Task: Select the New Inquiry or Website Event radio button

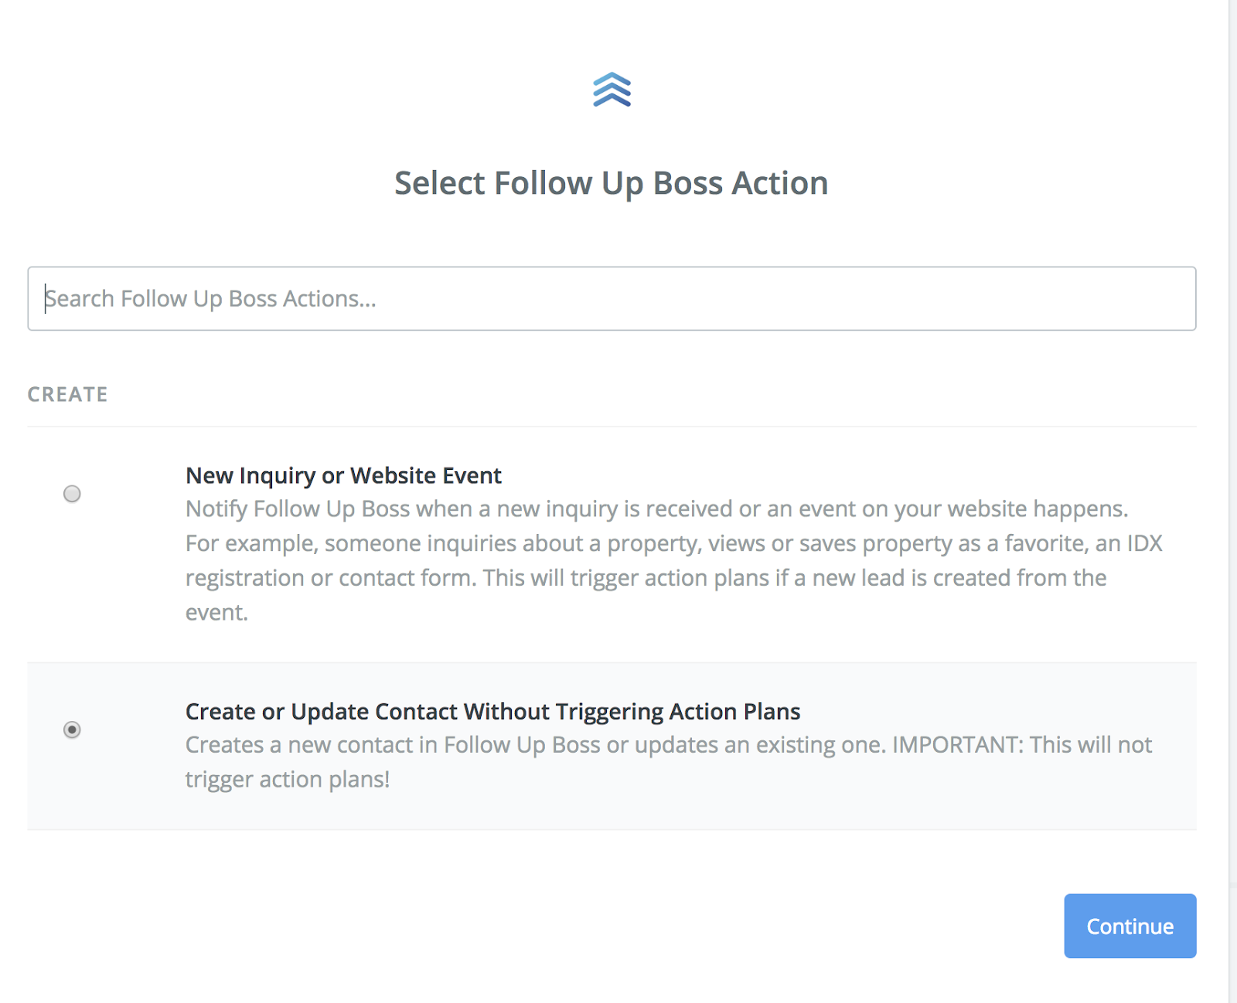Action: tap(72, 494)
